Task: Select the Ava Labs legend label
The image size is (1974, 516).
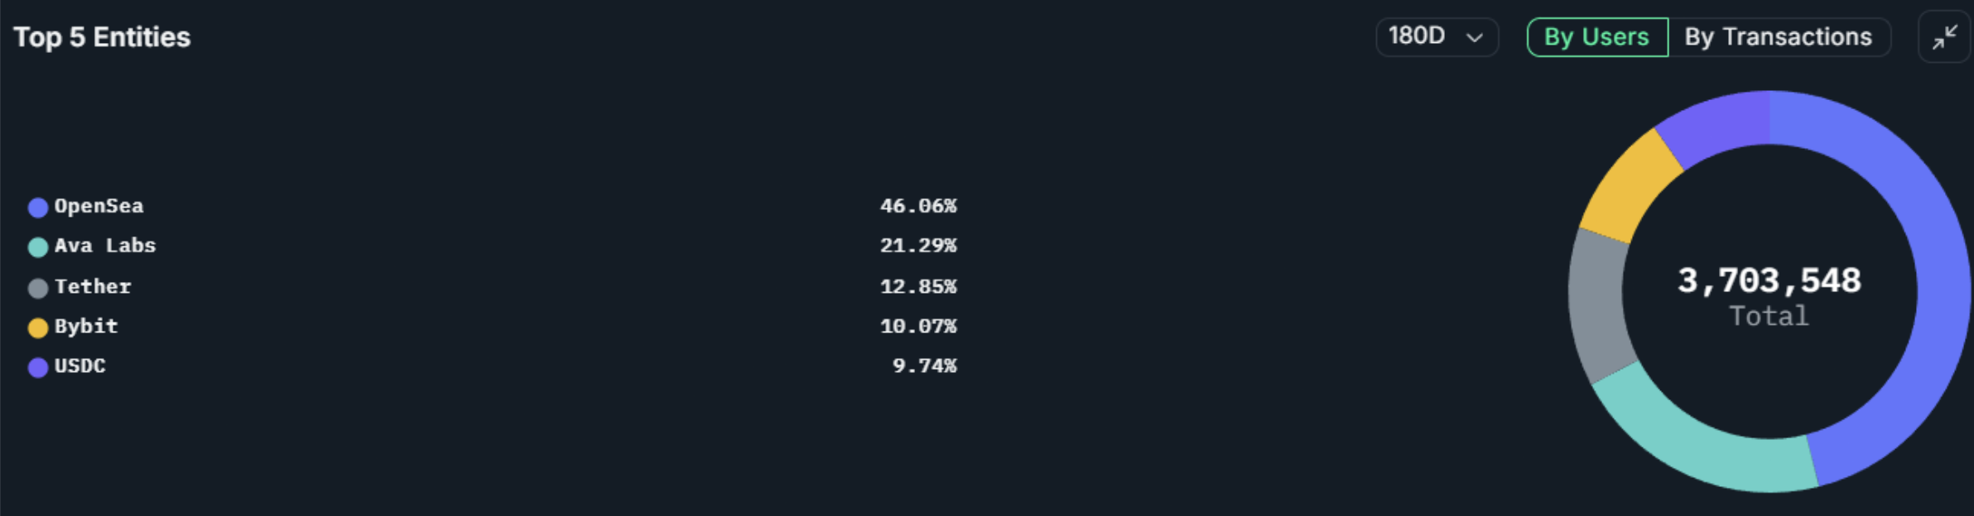Action: tap(105, 246)
